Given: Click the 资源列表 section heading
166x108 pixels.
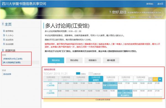Looking at the screenshot, I should [10, 50].
